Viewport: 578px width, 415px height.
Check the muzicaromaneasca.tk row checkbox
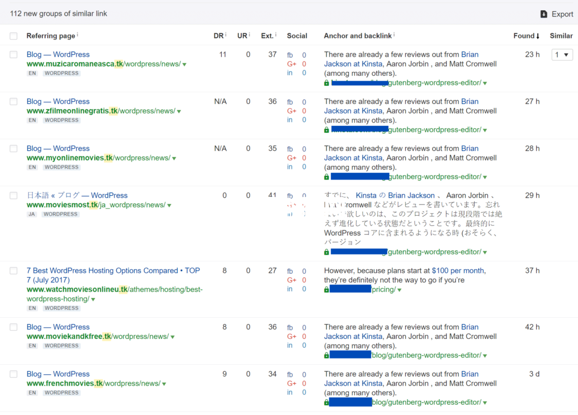[x=14, y=55]
